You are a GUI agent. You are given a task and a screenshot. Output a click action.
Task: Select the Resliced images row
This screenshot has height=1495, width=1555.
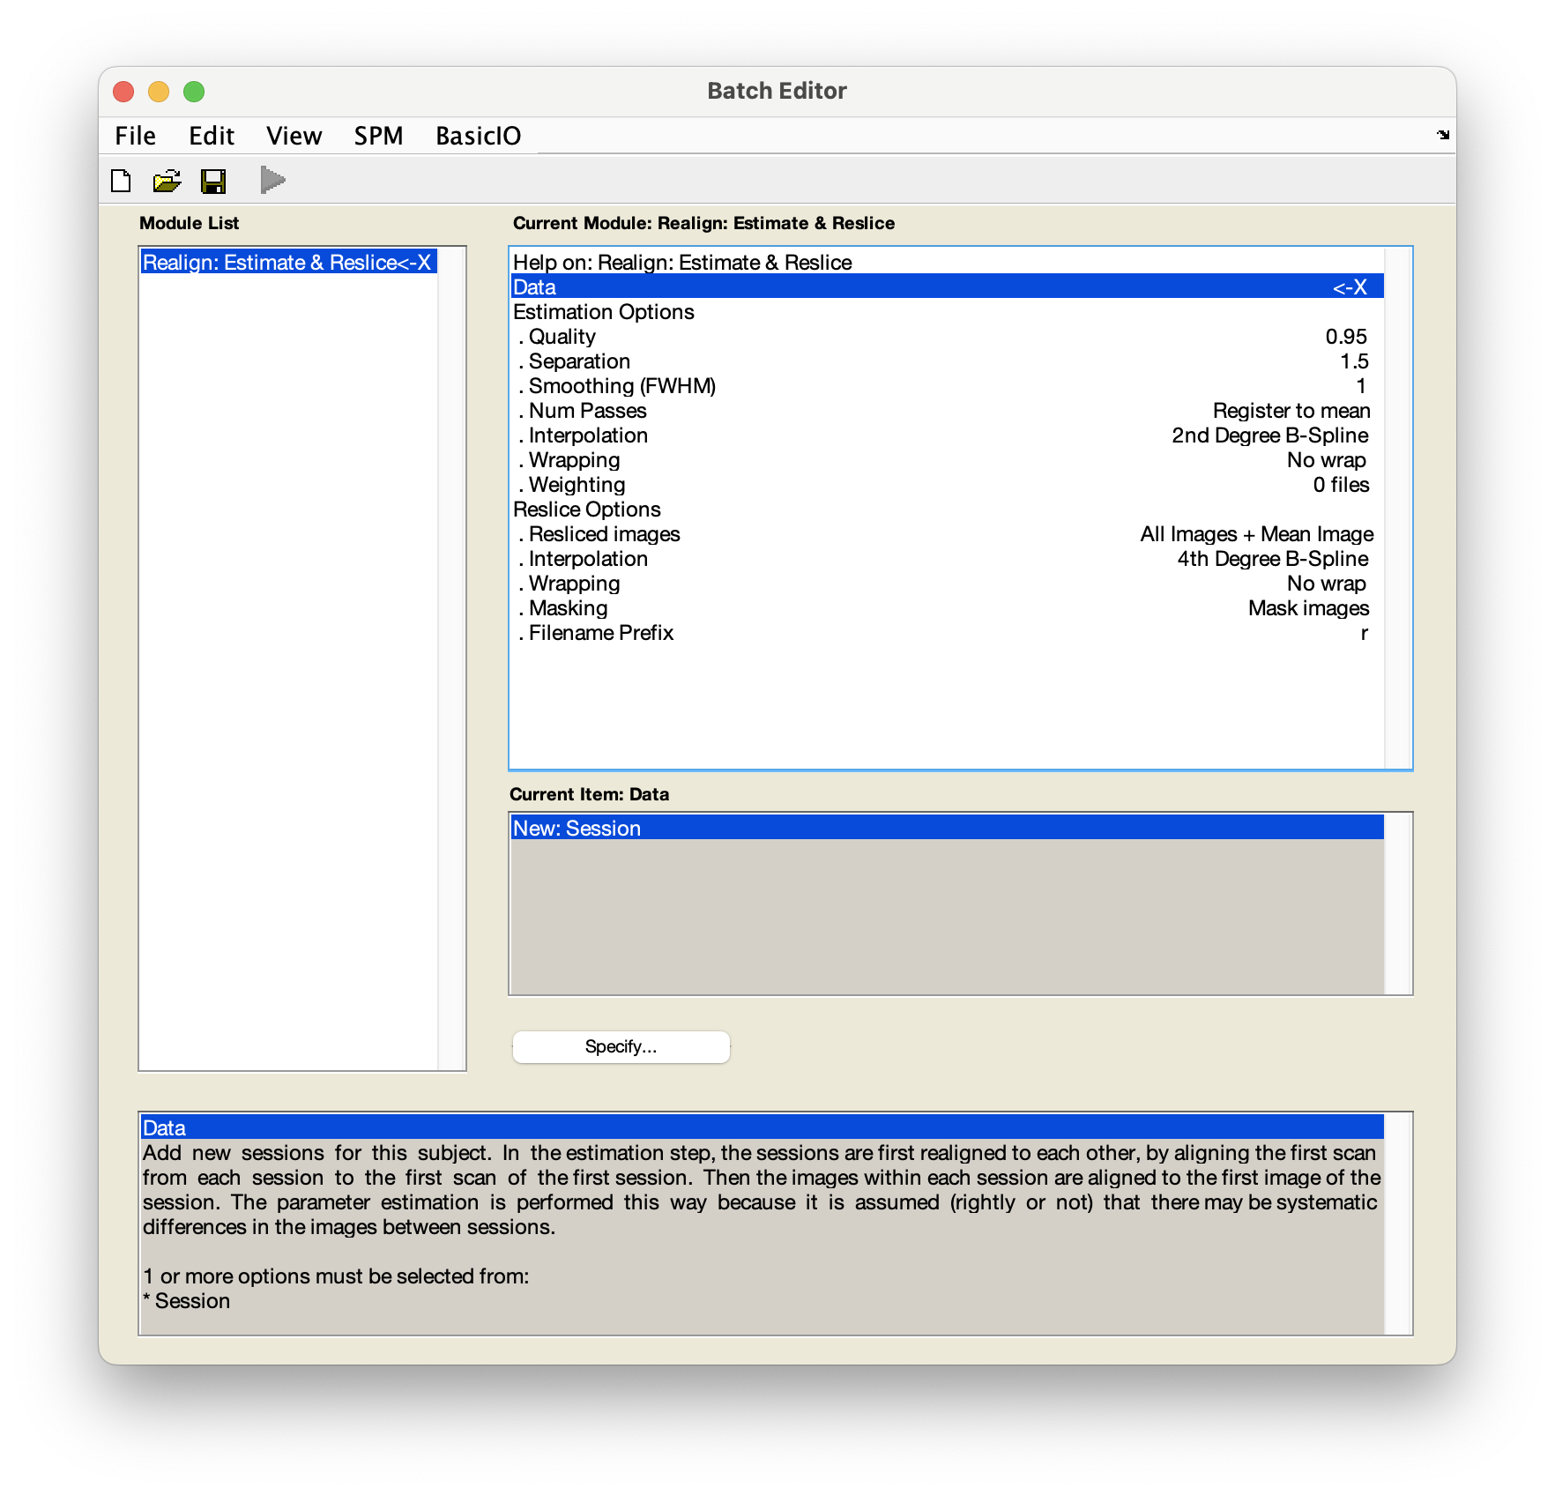[948, 533]
